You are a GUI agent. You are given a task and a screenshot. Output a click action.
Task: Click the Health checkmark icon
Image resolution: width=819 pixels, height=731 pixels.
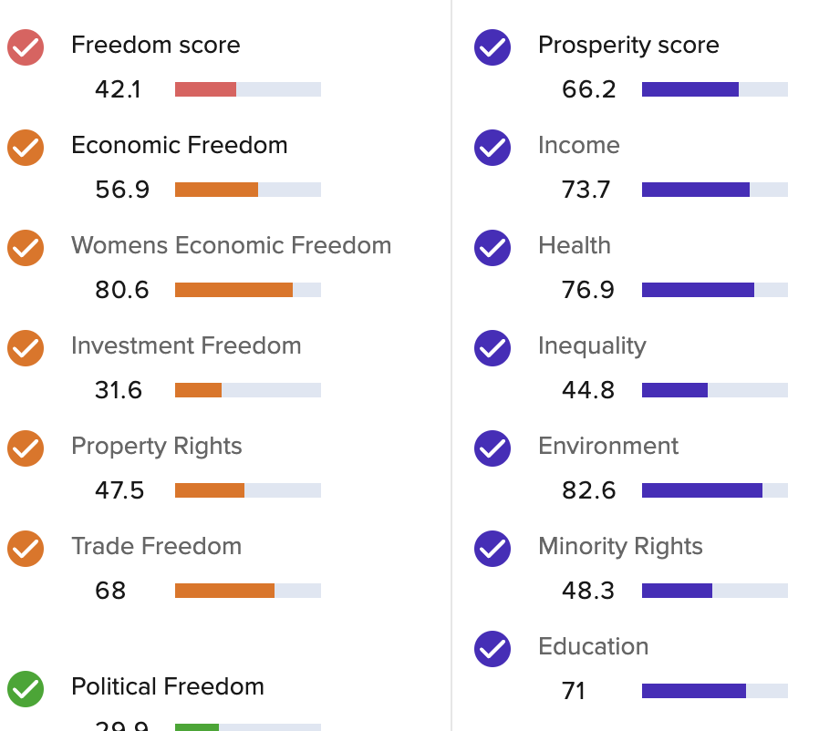[492, 248]
